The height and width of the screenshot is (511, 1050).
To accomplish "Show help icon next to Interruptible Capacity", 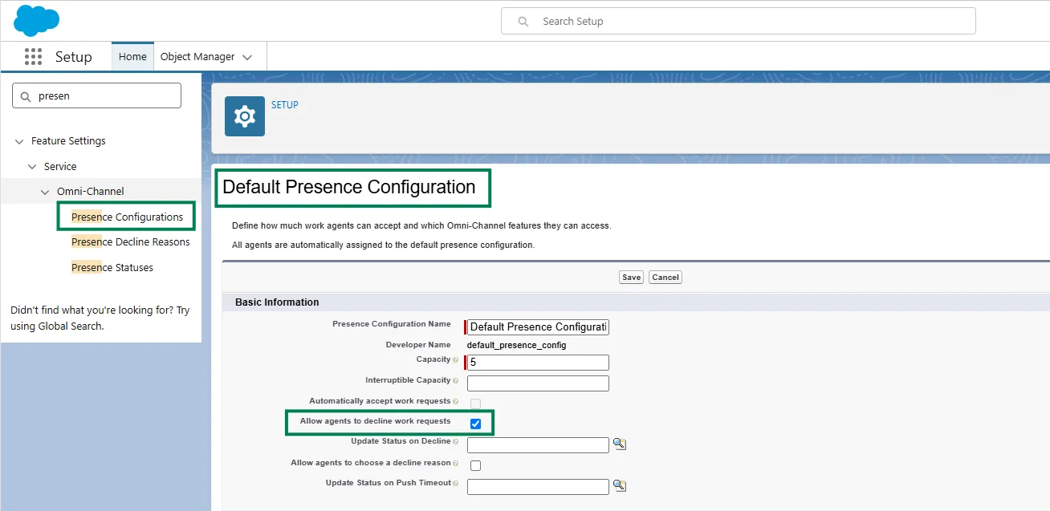I will coord(456,381).
